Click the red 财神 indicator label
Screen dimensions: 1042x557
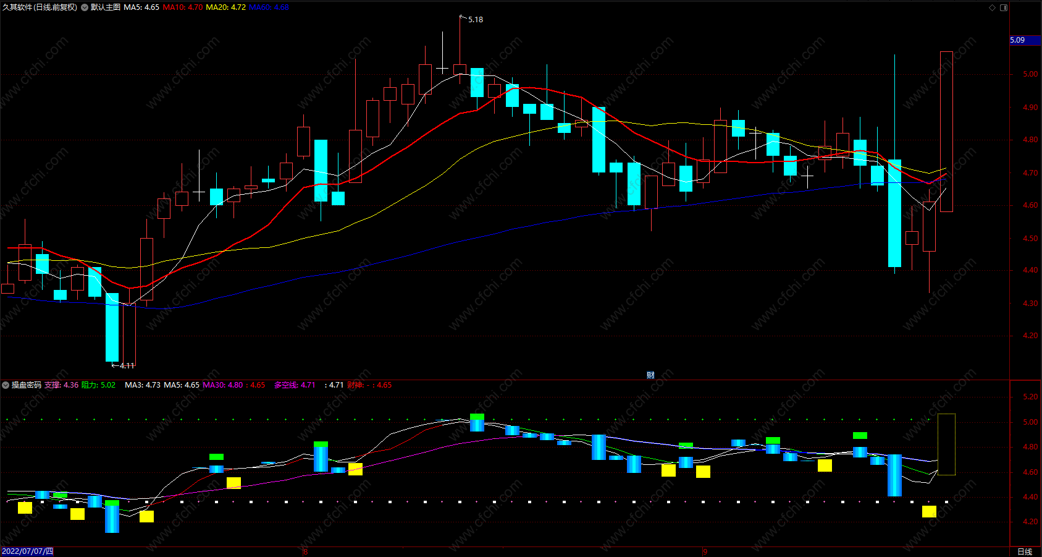click(355, 385)
